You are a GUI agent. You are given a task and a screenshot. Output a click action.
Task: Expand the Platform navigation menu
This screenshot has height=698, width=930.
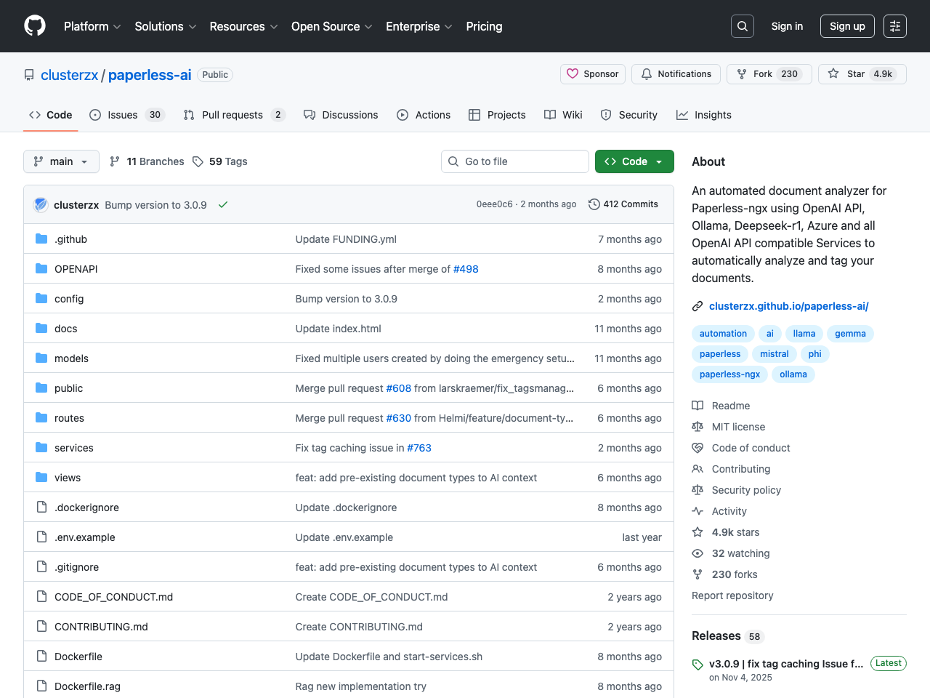tap(92, 26)
